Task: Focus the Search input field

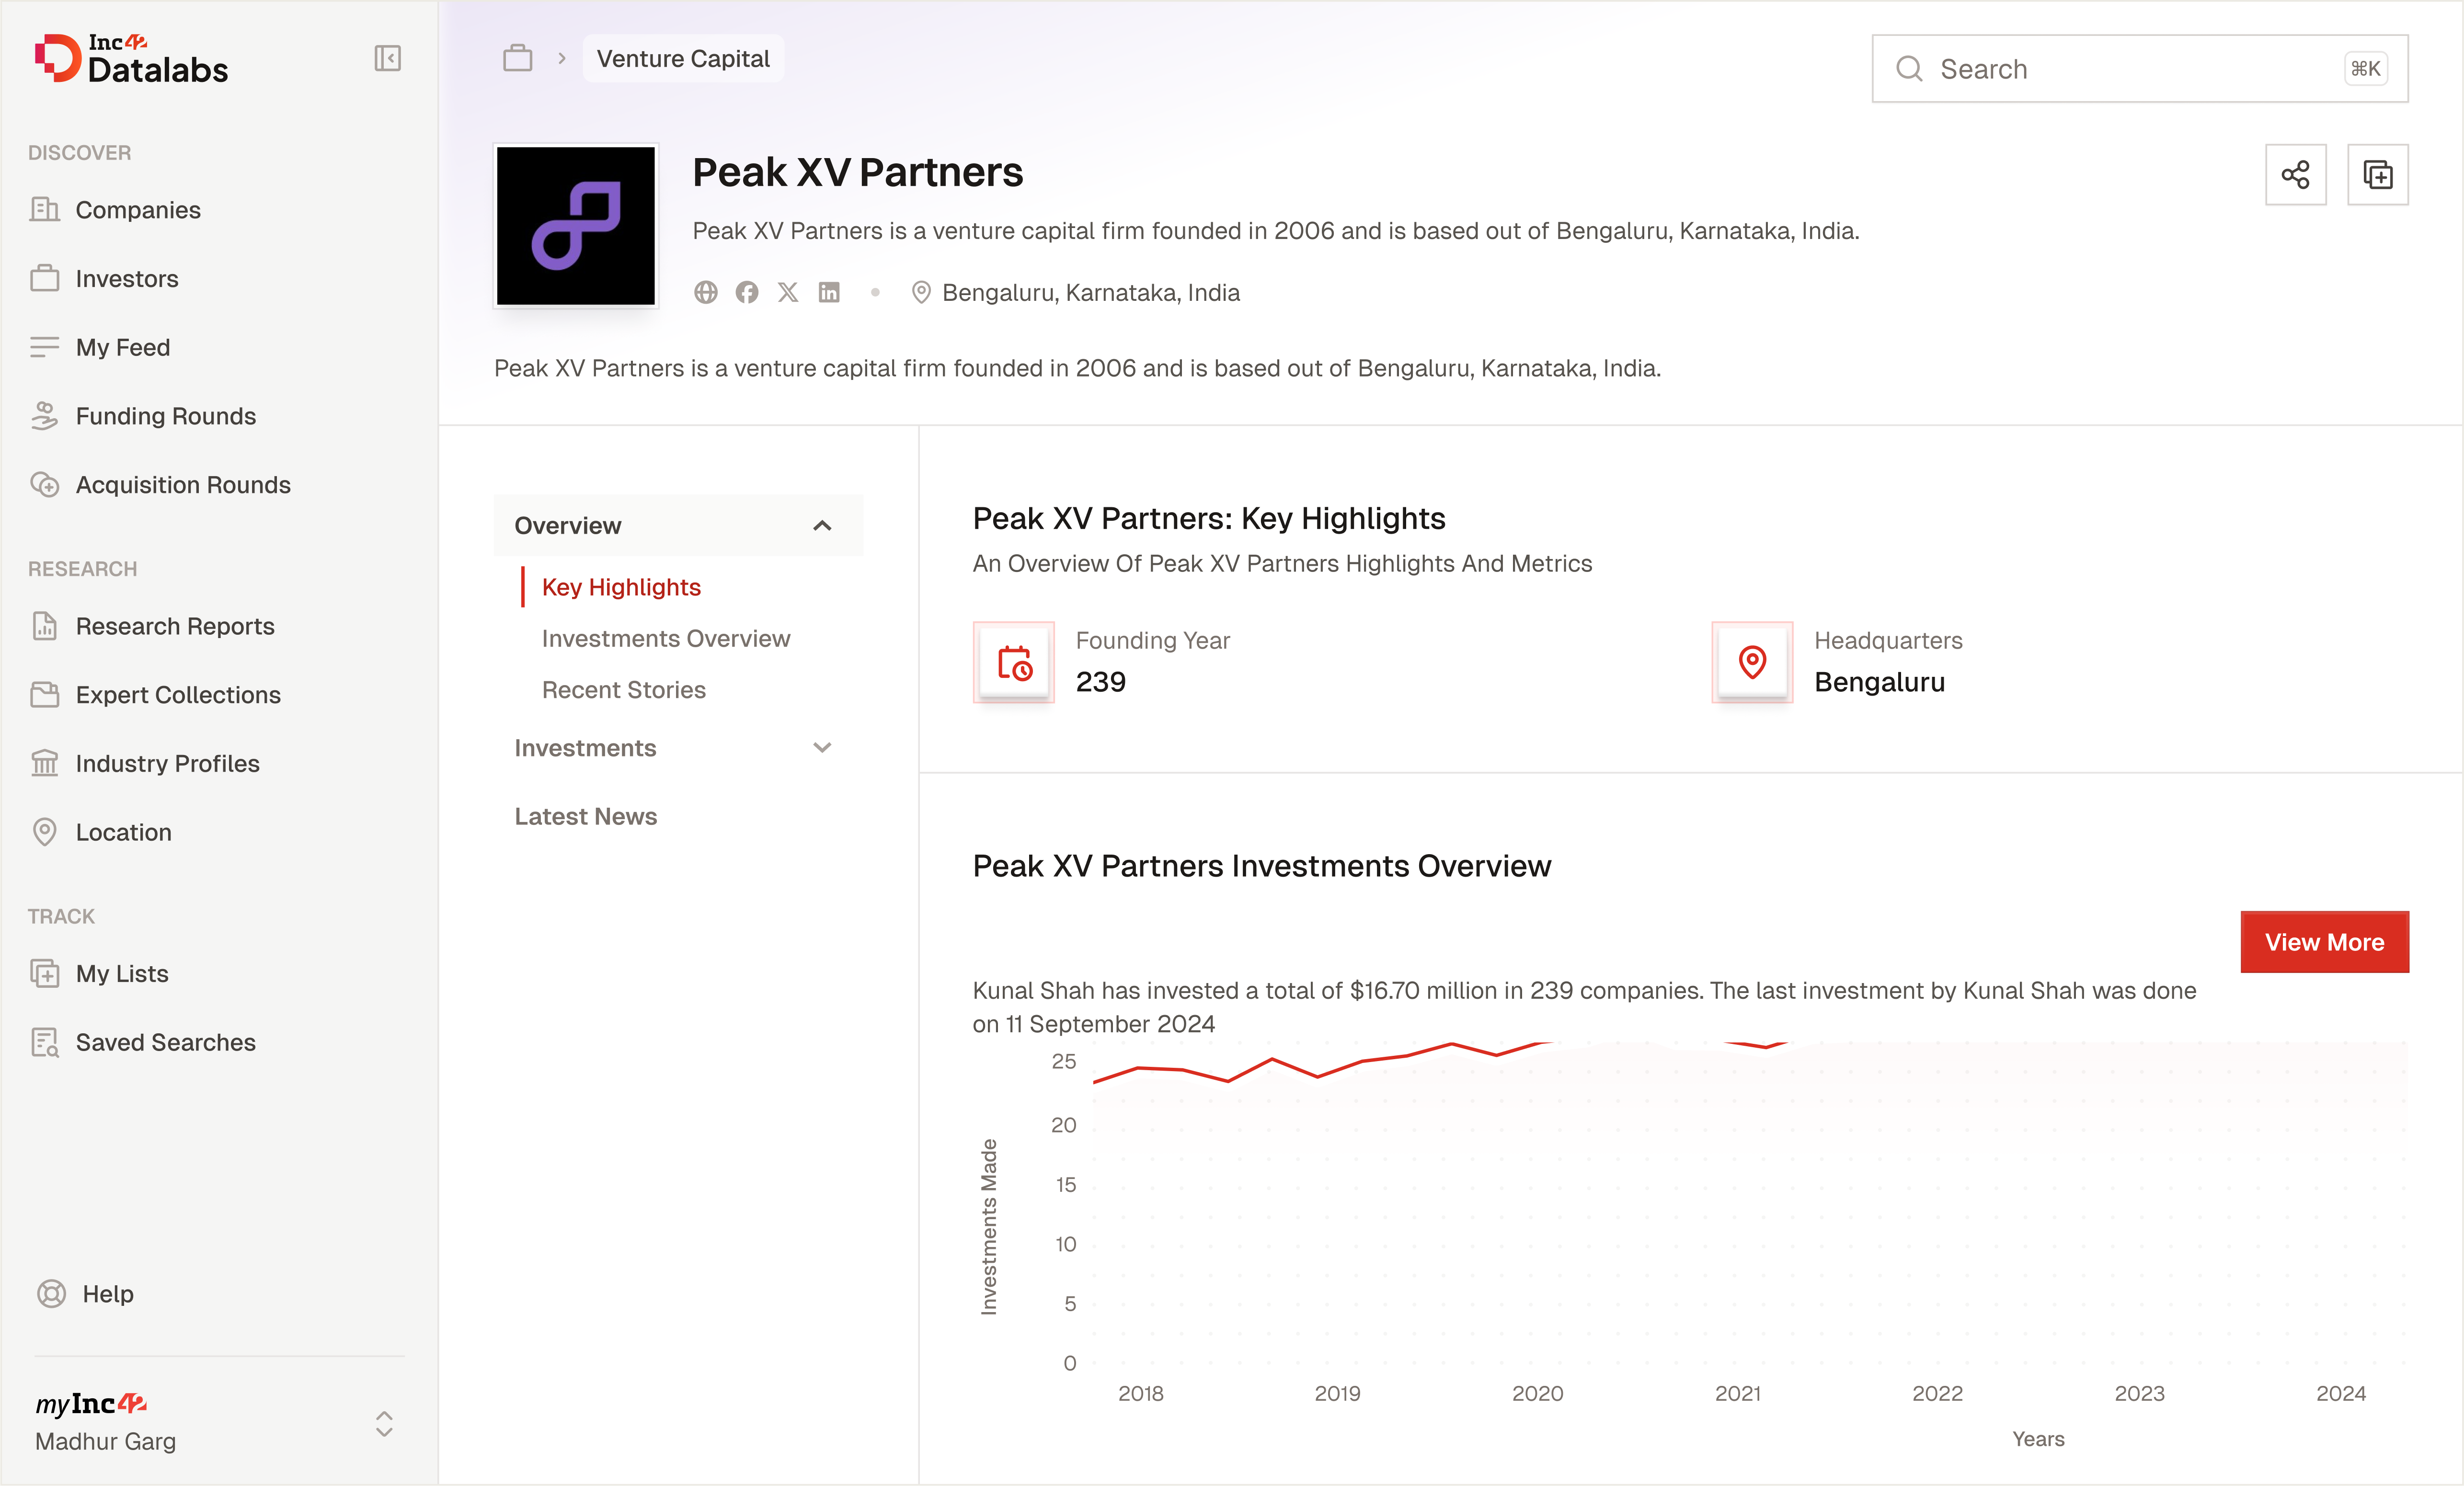Action: [2140, 69]
